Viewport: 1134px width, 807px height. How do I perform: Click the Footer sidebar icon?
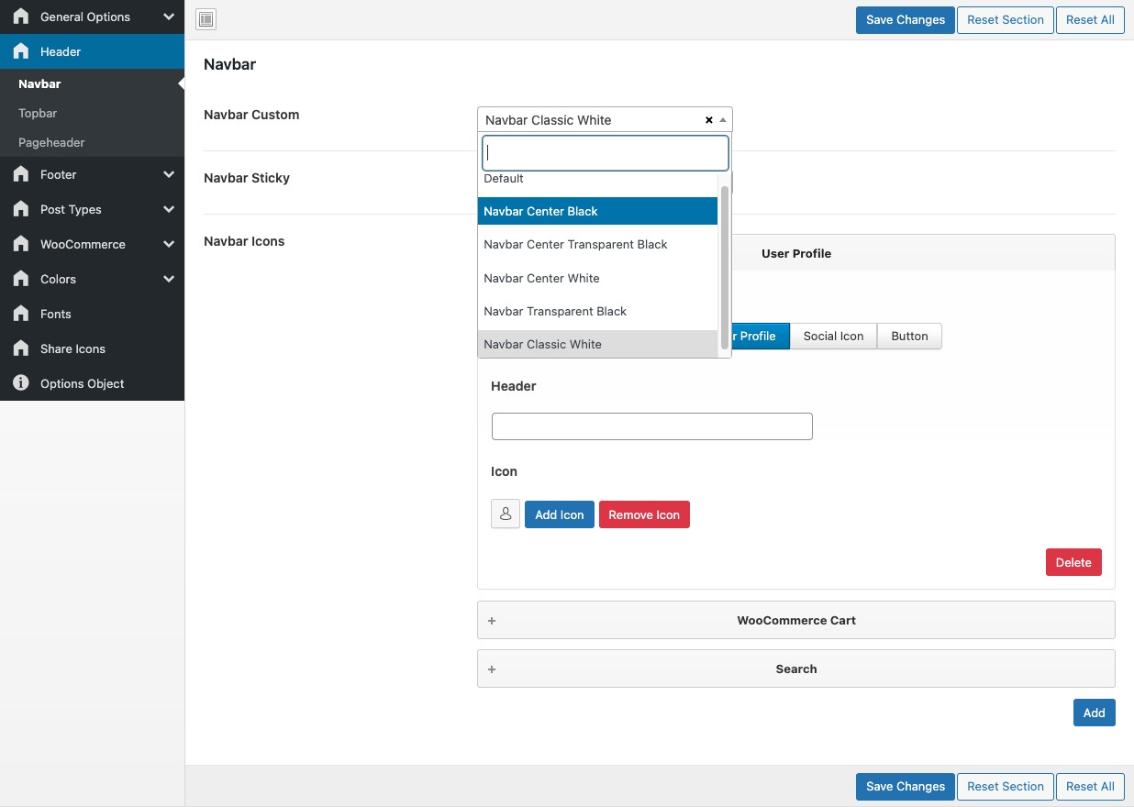click(x=21, y=174)
